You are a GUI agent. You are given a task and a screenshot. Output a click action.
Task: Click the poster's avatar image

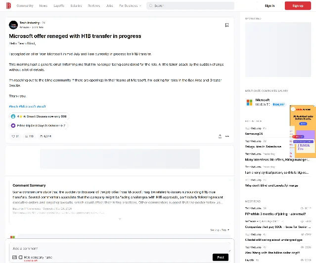click(x=13, y=25)
